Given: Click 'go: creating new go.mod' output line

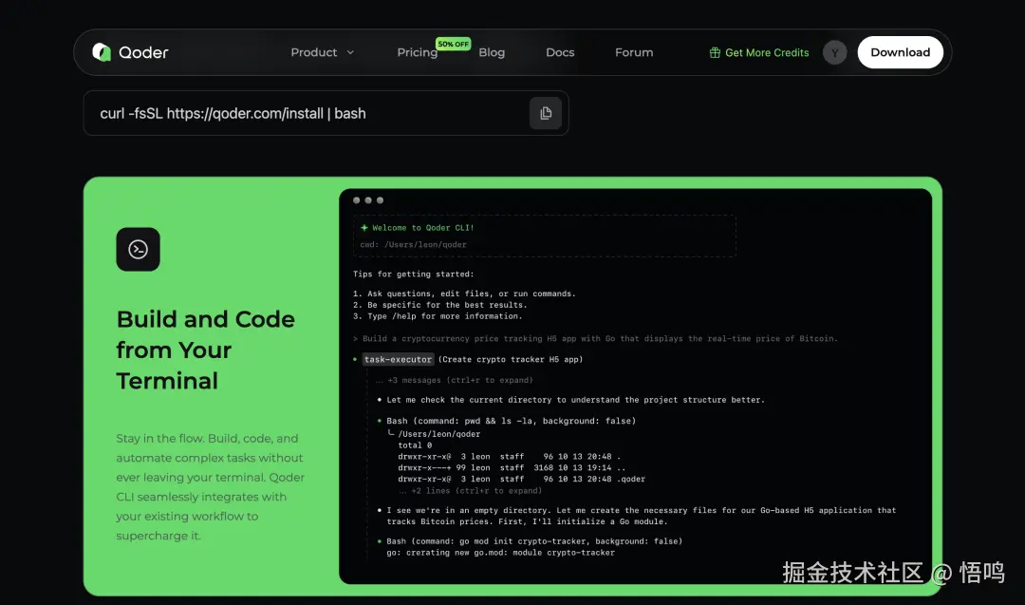Looking at the screenshot, I should pyautogui.click(x=501, y=553).
